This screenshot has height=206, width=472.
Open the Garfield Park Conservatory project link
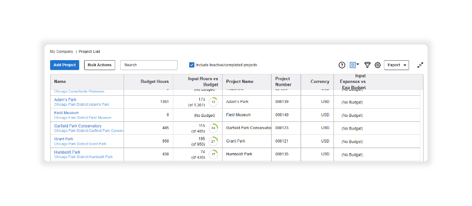pyautogui.click(x=78, y=126)
